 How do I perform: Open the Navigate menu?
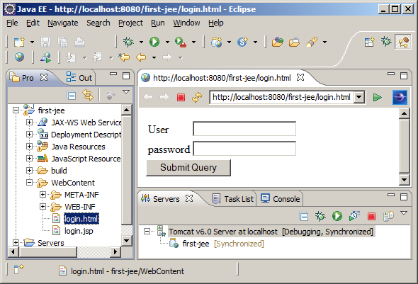tap(63, 23)
